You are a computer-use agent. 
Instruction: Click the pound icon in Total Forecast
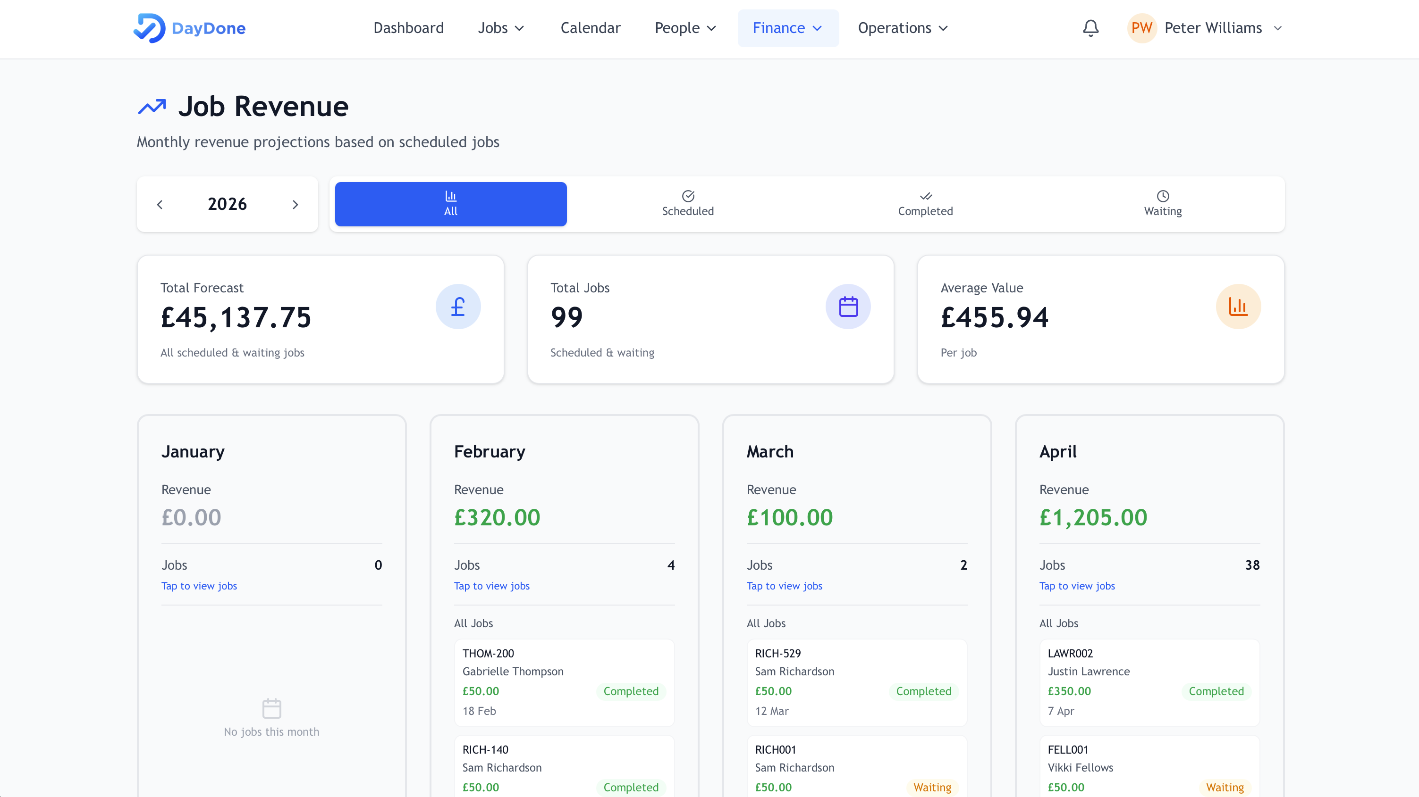pyautogui.click(x=458, y=307)
